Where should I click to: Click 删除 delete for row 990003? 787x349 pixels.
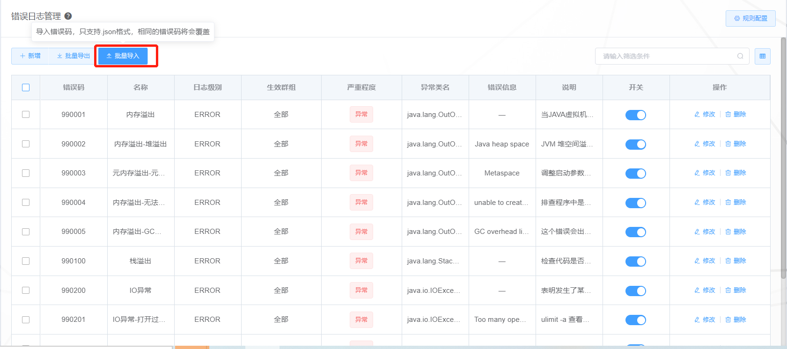point(736,173)
